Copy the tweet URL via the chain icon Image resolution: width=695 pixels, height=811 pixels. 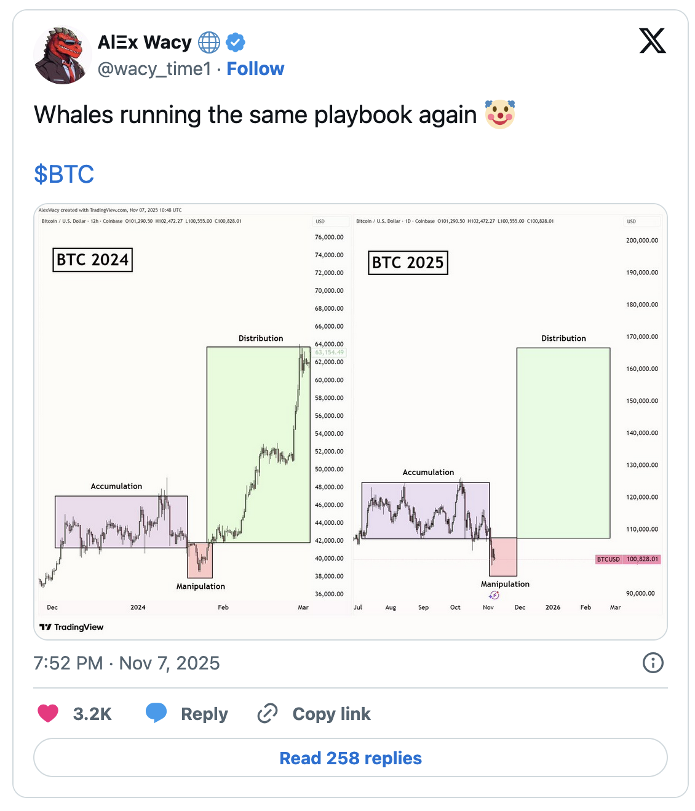click(267, 713)
